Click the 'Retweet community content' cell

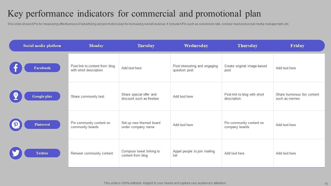(x=93, y=153)
